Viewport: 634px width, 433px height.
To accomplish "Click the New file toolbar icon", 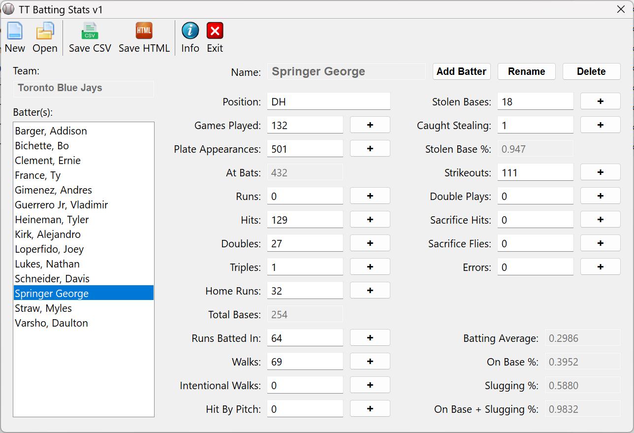I will [15, 32].
